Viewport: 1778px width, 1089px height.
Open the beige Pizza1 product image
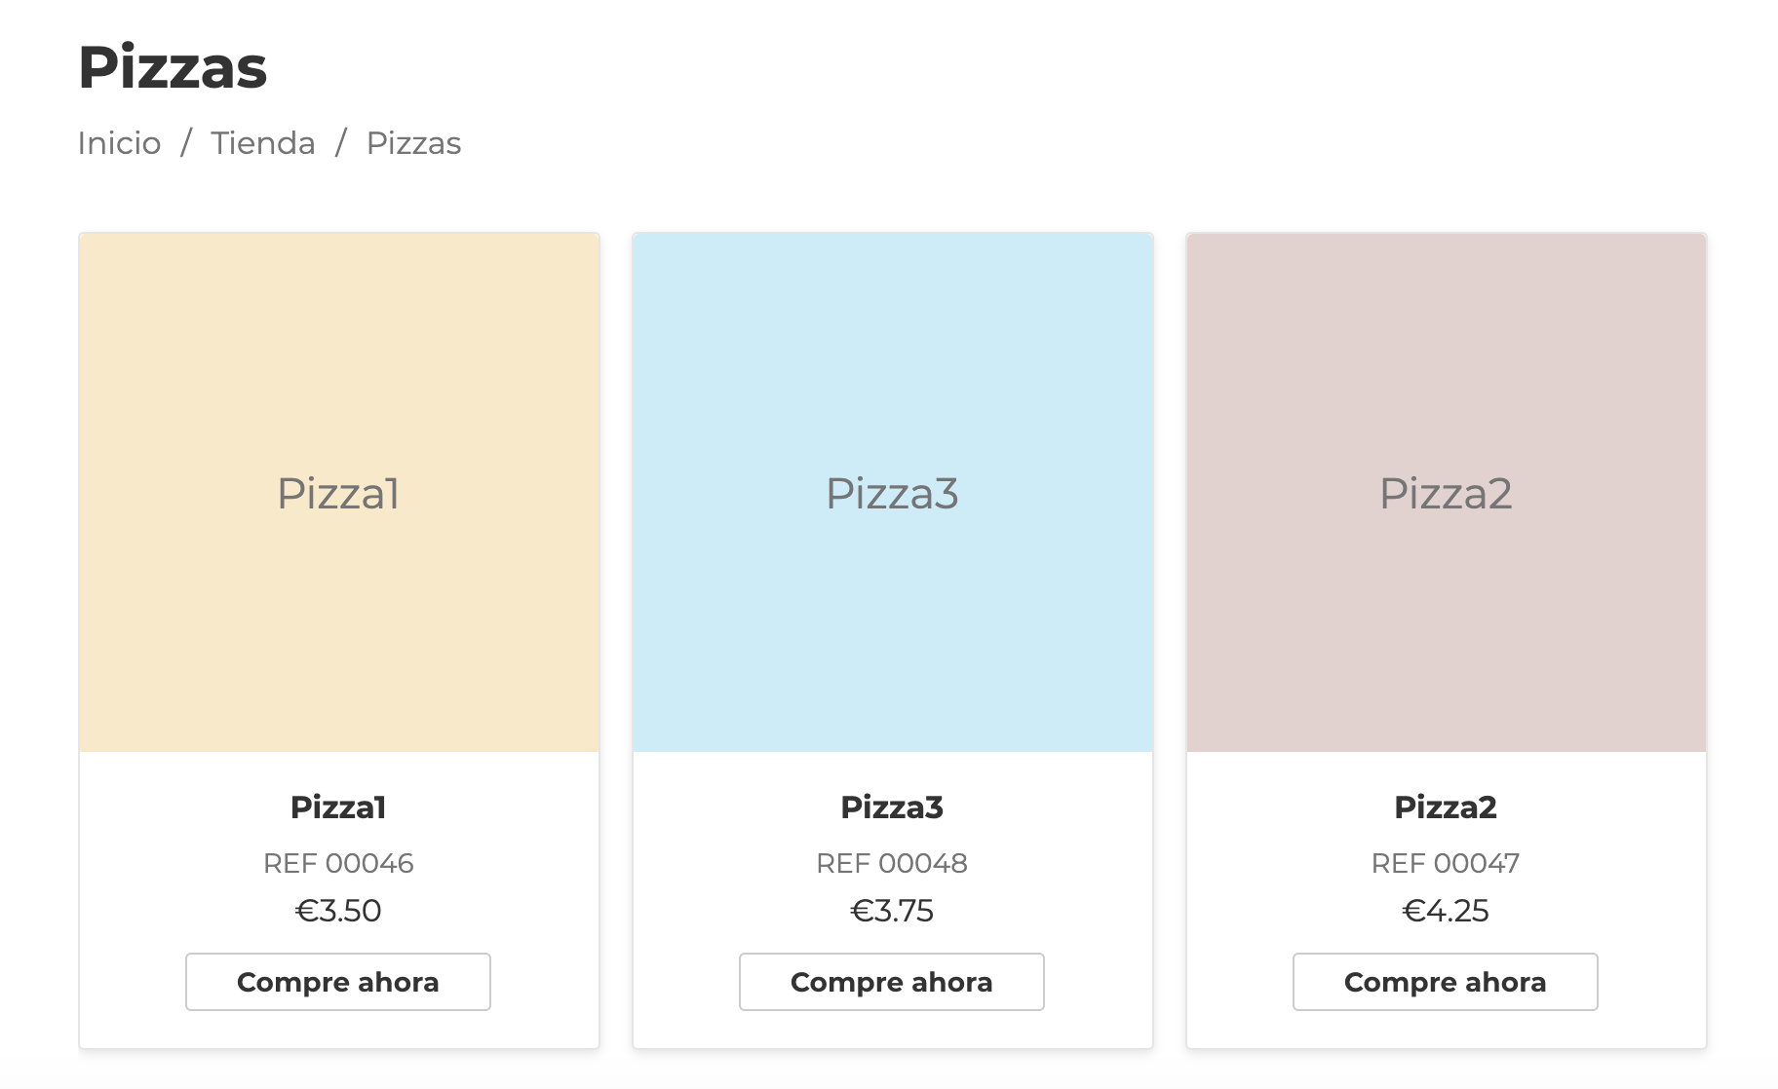pos(339,492)
